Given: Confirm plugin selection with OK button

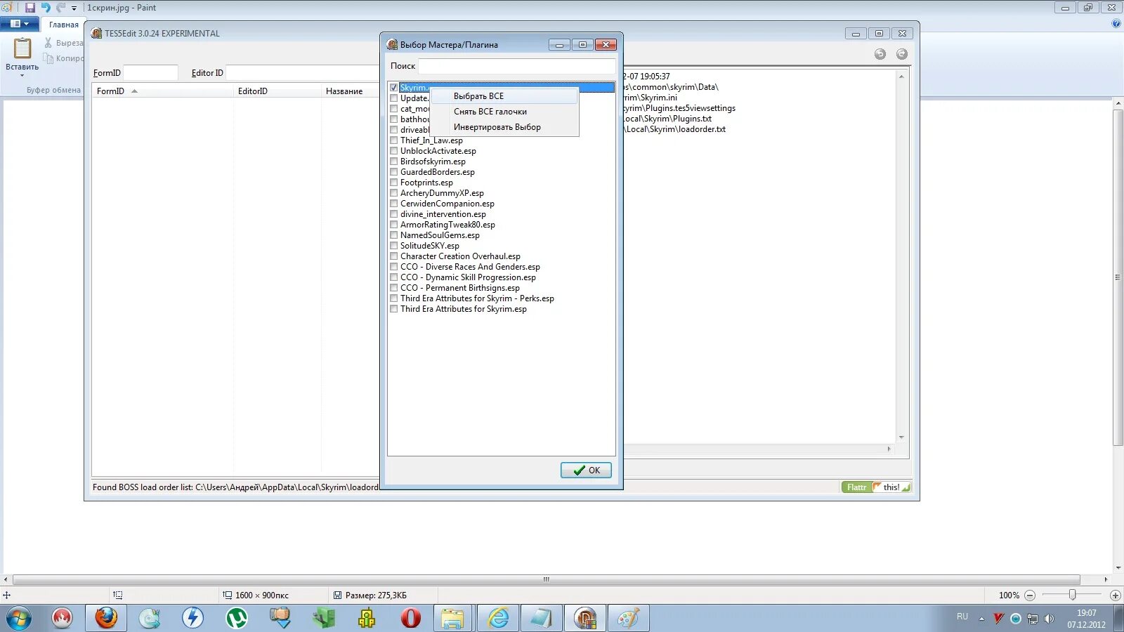Looking at the screenshot, I should click(586, 470).
